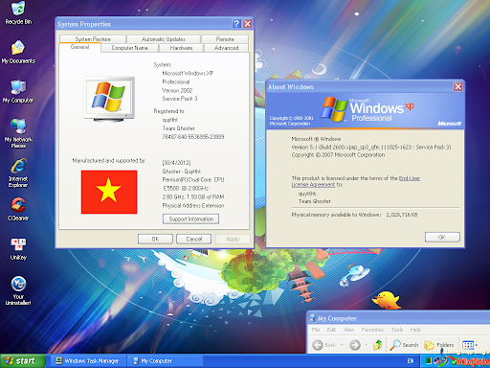Select the UniKey desktop icon

click(18, 249)
